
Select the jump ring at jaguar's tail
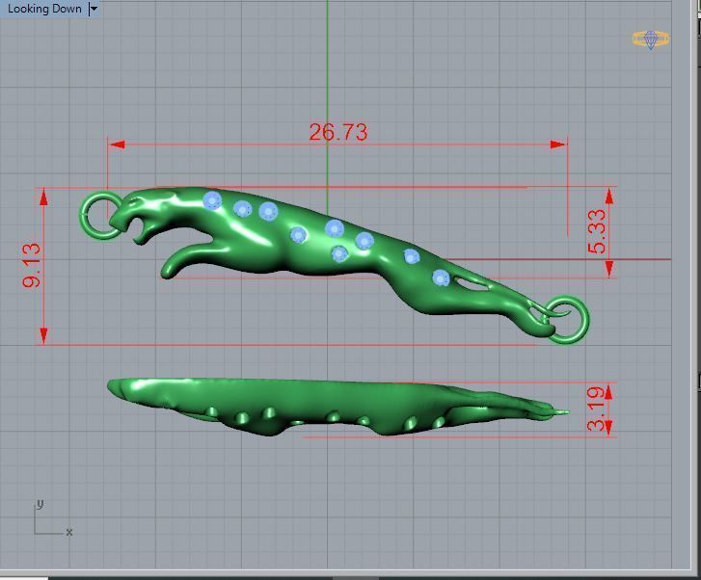click(x=566, y=320)
